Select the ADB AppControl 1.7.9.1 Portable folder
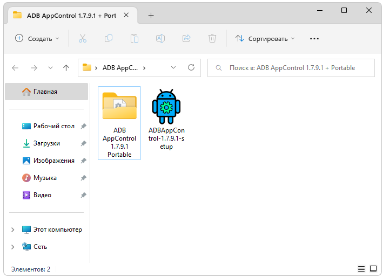This screenshot has height=278, width=383. tap(119, 123)
